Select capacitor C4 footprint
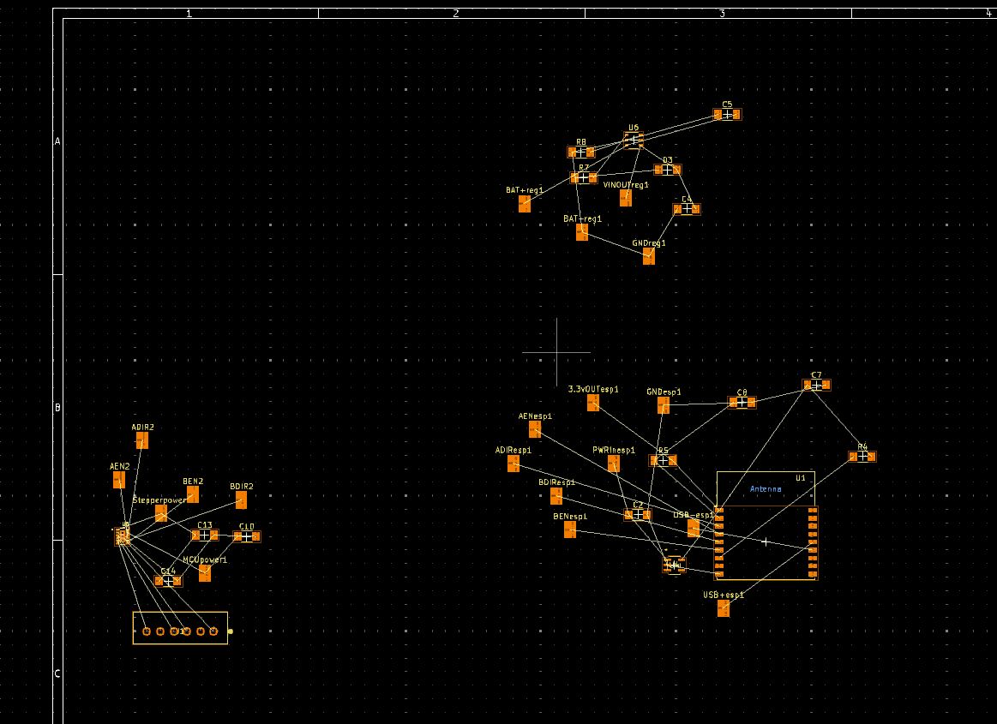 [x=687, y=208]
